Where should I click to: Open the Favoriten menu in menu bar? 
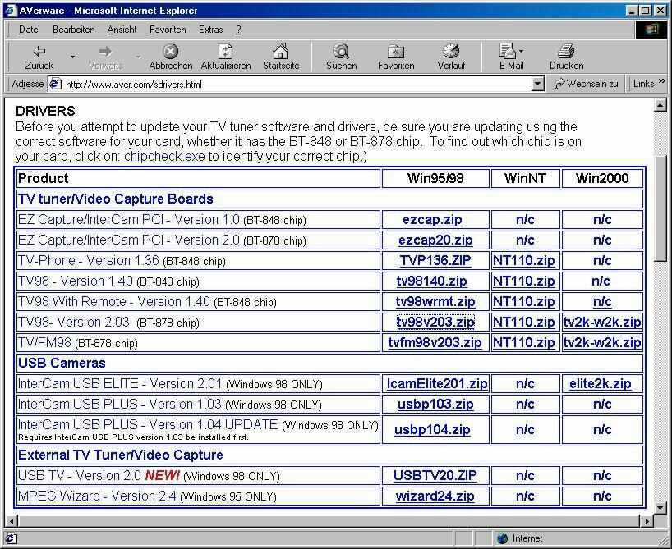coord(168,30)
